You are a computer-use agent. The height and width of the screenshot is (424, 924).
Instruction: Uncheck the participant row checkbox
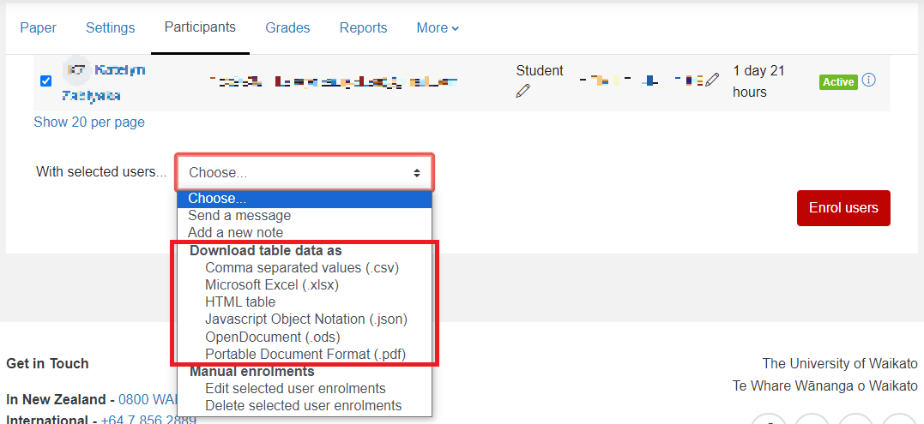coord(46,81)
